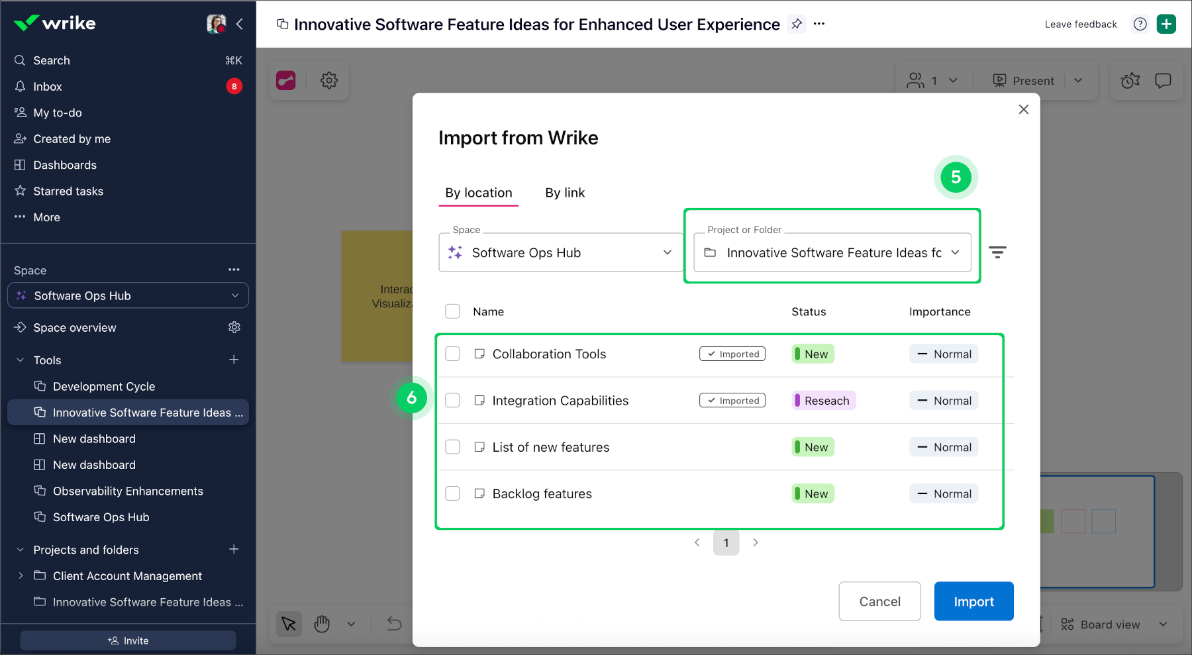The height and width of the screenshot is (655, 1192).
Task: Select the pointer cursor tool
Action: [289, 624]
